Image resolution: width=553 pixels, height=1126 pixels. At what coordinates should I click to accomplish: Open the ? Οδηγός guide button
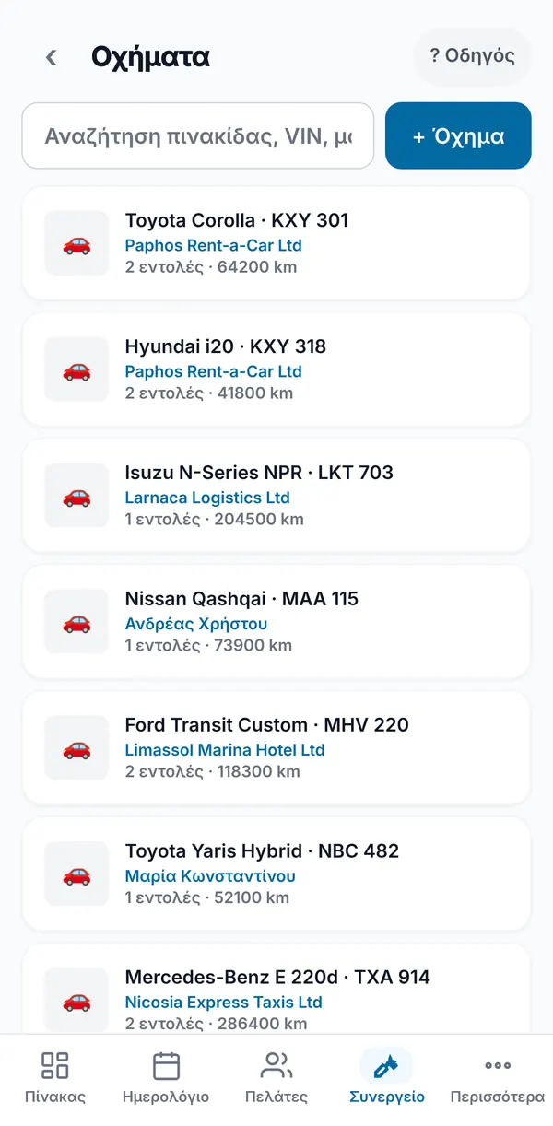(473, 56)
